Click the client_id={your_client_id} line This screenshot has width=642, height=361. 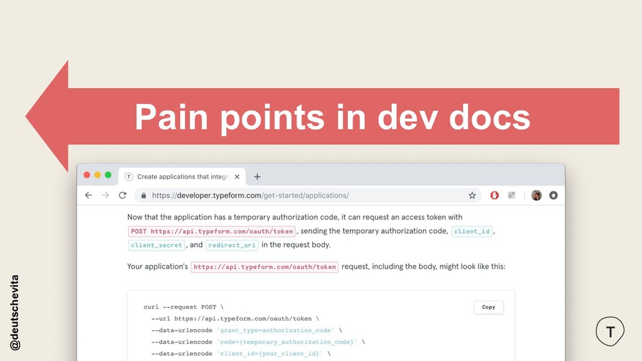point(241,353)
